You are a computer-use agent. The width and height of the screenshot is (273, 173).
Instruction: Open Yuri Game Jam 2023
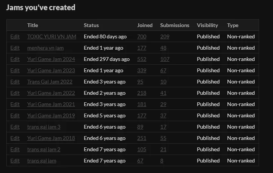(51, 70)
